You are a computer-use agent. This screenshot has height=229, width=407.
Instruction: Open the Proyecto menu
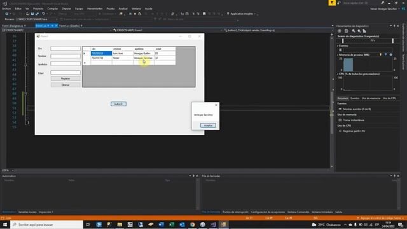(38, 8)
